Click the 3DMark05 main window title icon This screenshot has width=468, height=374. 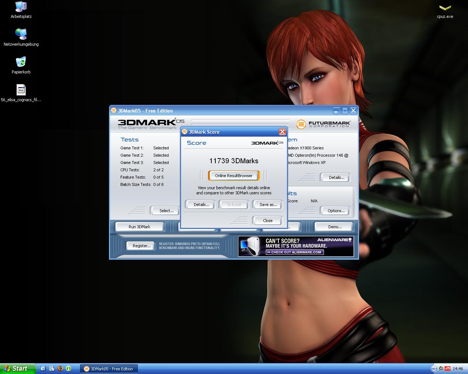click(114, 111)
